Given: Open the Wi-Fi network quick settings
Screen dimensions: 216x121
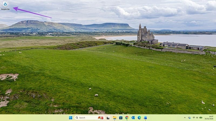Looking at the screenshot, I should pos(194,118).
